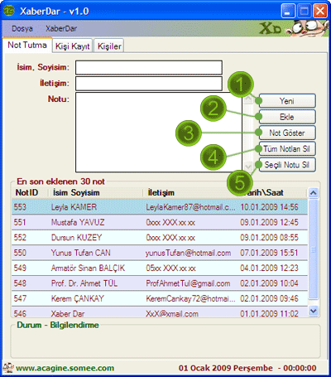
Task: Click the XaberDar app icon in the title bar
Action: (x=8, y=11)
